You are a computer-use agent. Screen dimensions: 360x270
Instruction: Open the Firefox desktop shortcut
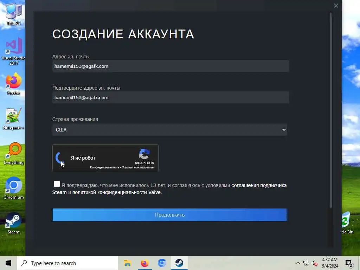(x=14, y=84)
